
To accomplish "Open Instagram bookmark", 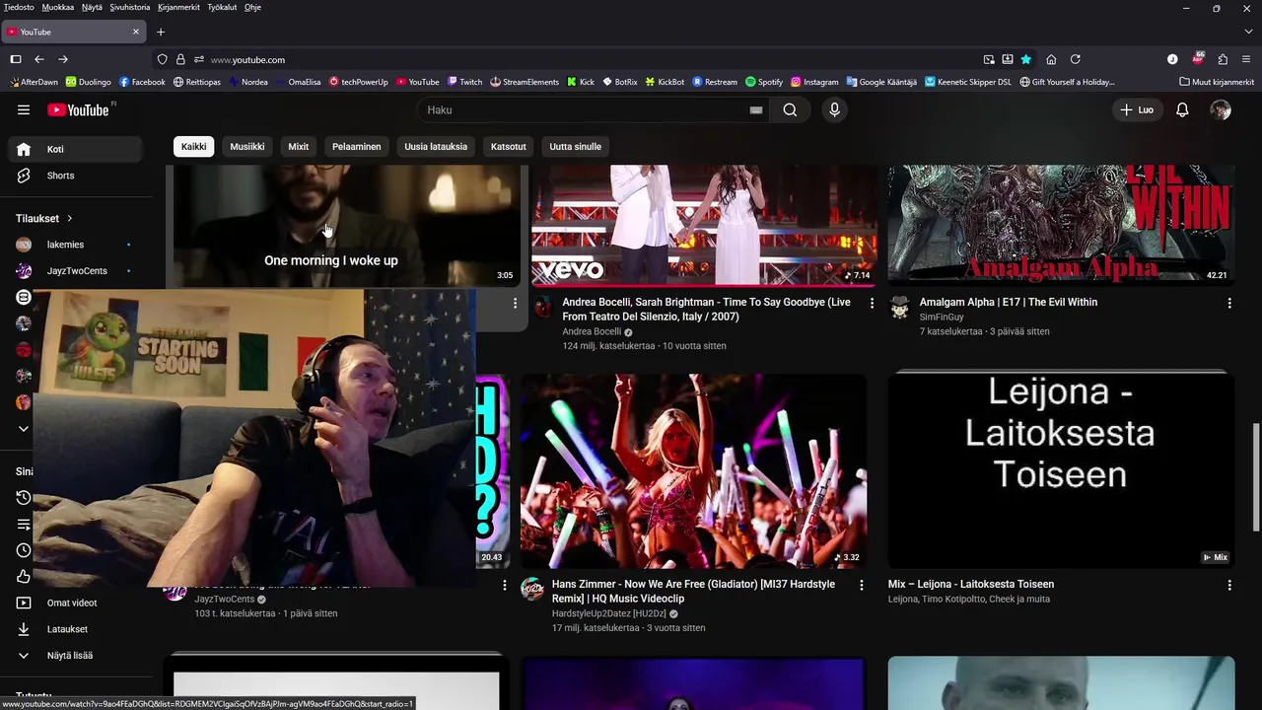I will coord(814,82).
